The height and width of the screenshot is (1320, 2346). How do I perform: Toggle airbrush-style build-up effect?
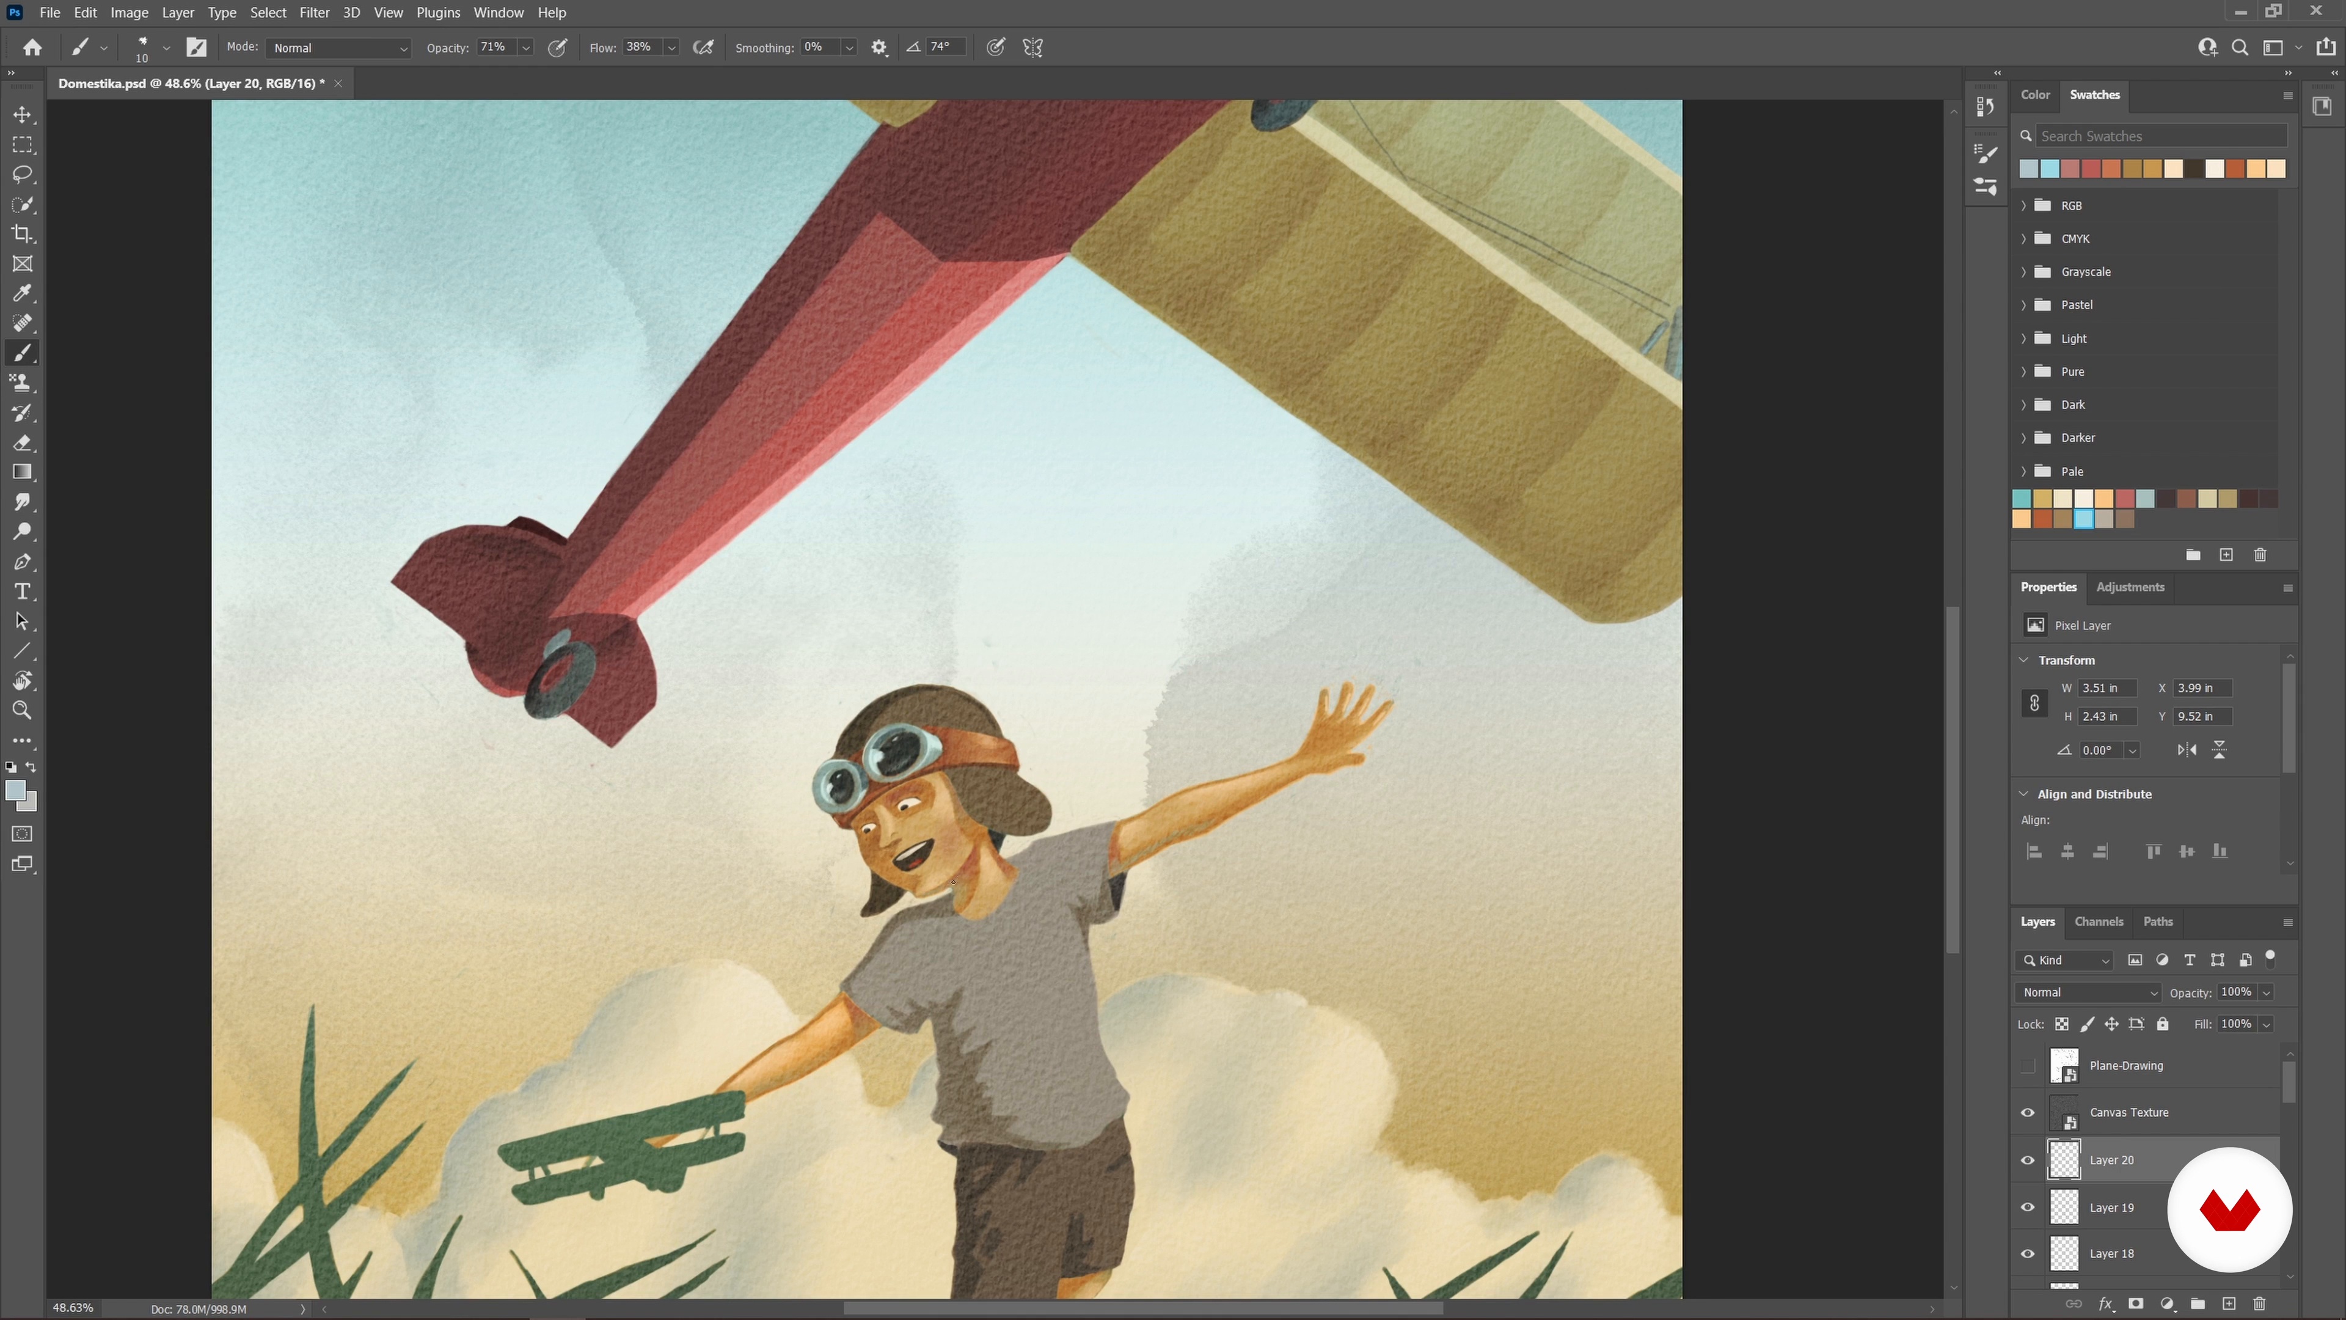click(x=703, y=48)
